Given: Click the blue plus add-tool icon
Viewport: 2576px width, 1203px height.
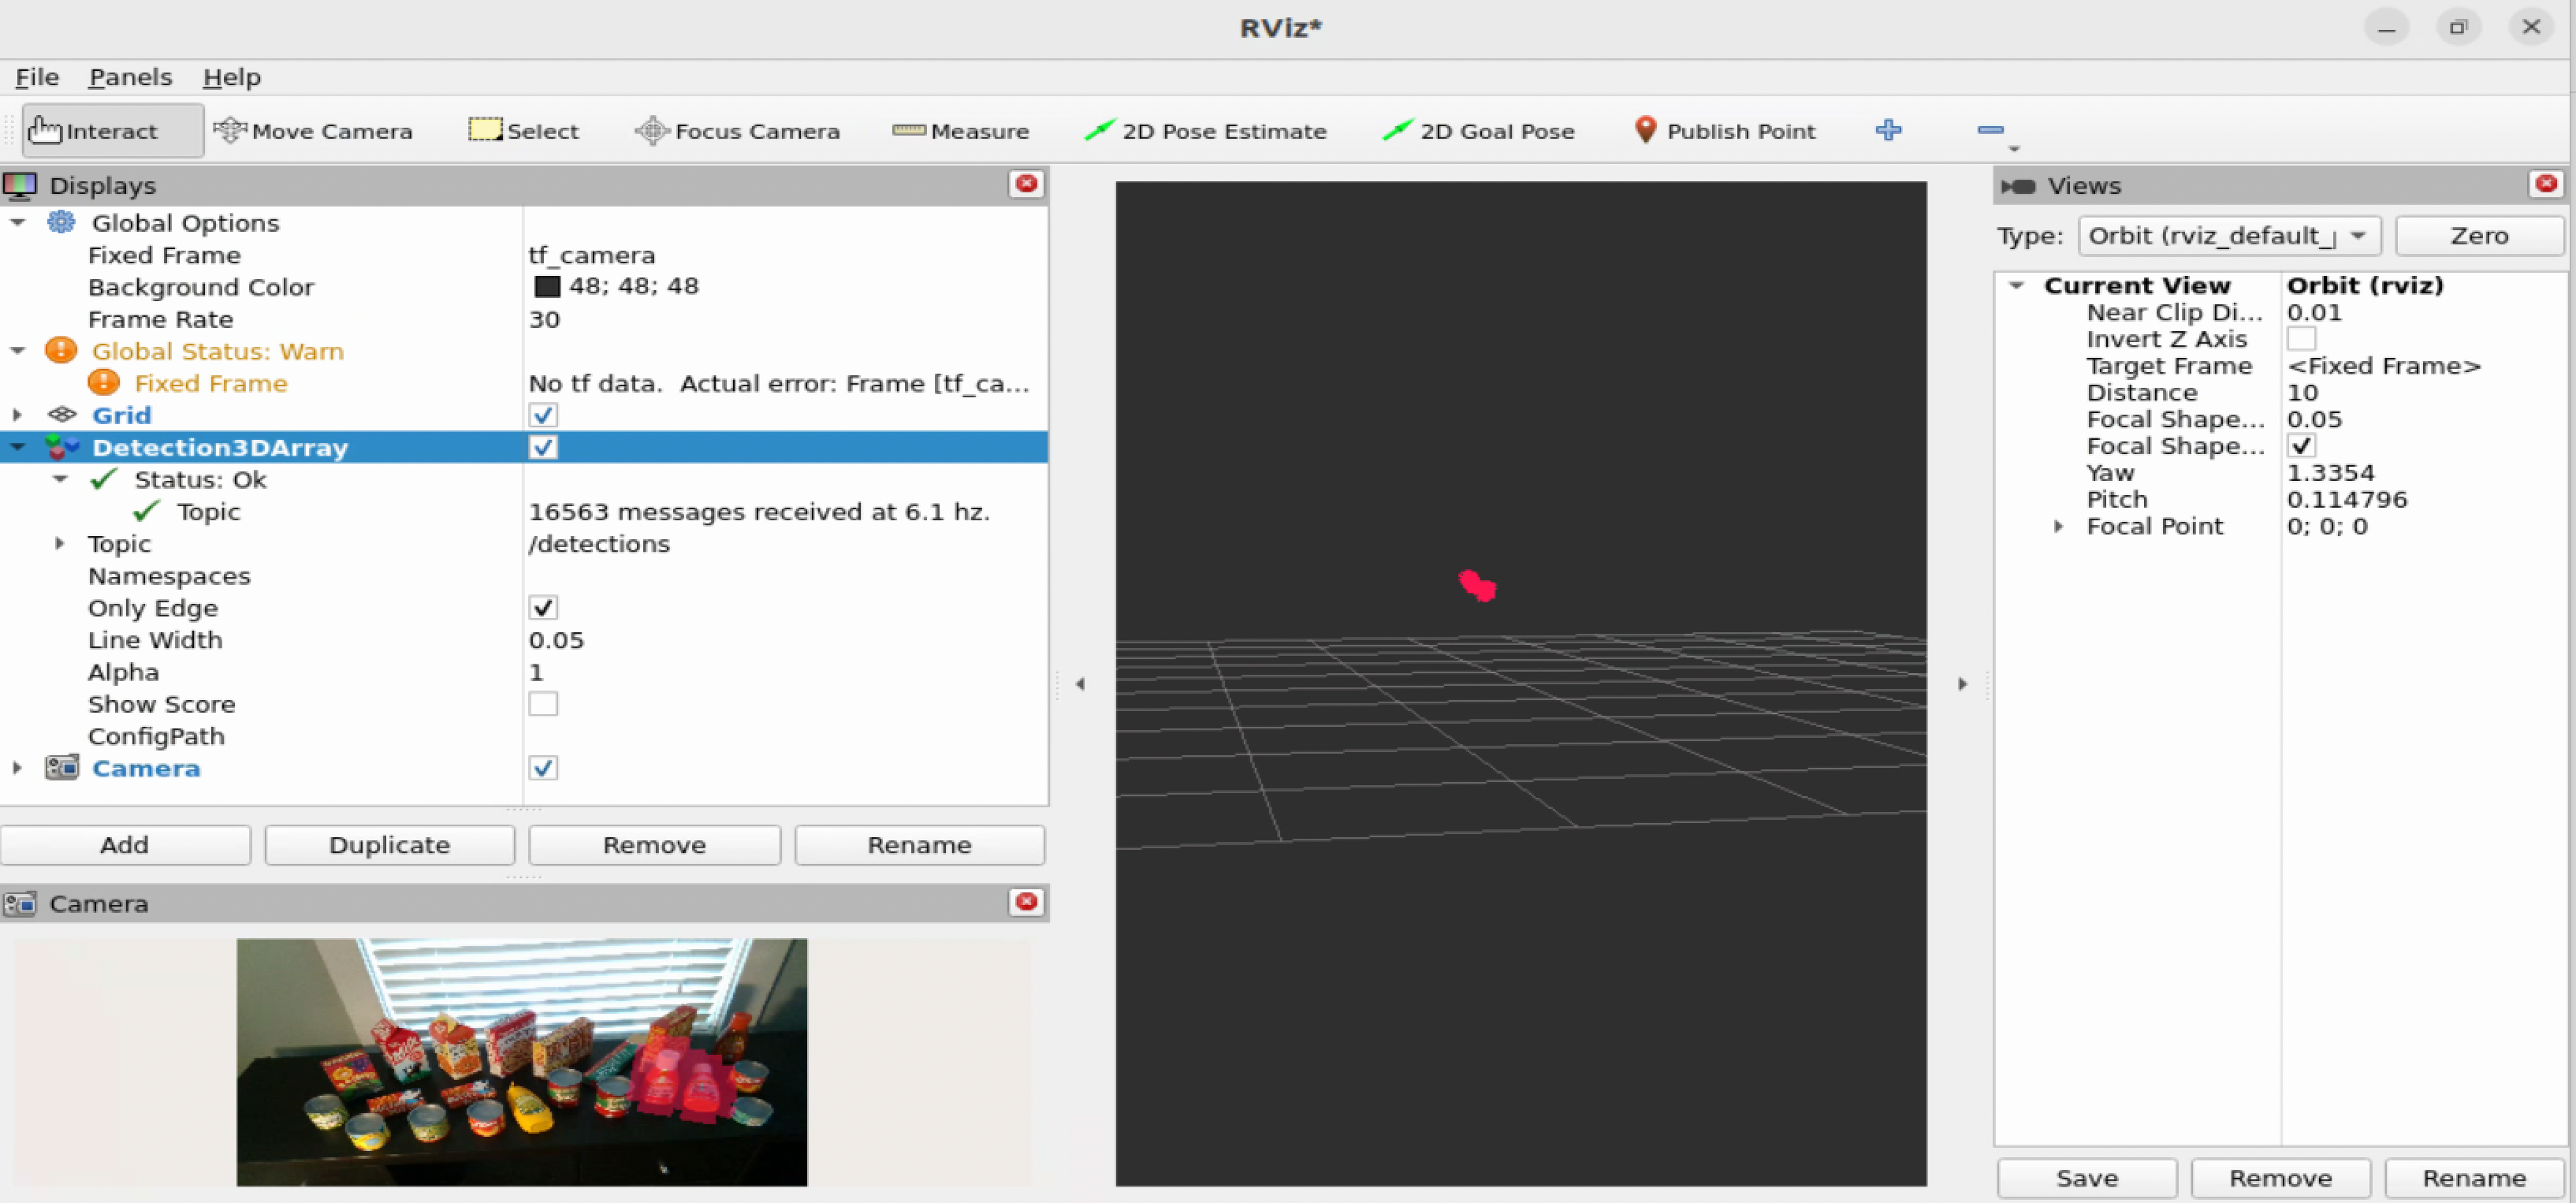Looking at the screenshot, I should [1888, 130].
